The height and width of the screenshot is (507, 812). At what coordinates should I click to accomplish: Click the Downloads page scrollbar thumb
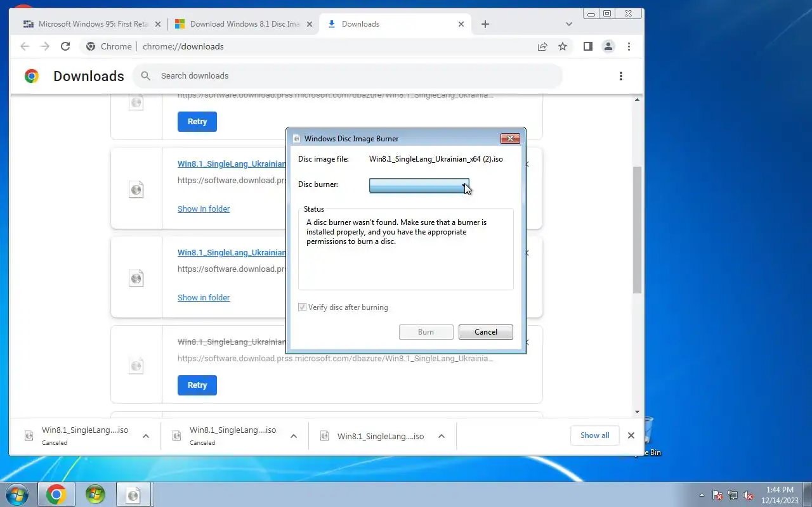click(x=638, y=229)
